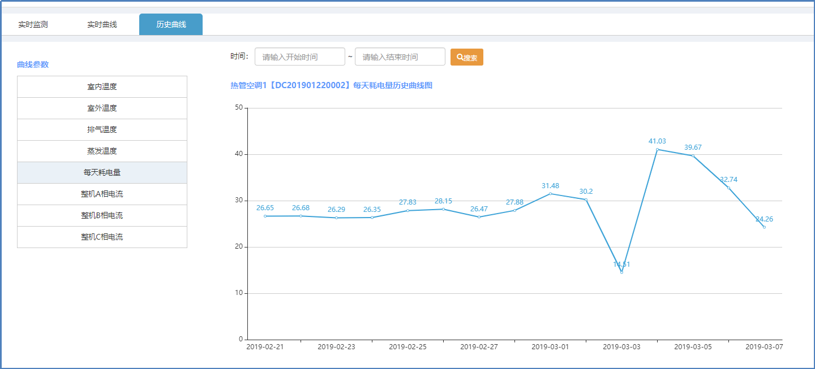Click the 41.03 peak data point
Screen dimensions: 815x369
click(x=657, y=150)
